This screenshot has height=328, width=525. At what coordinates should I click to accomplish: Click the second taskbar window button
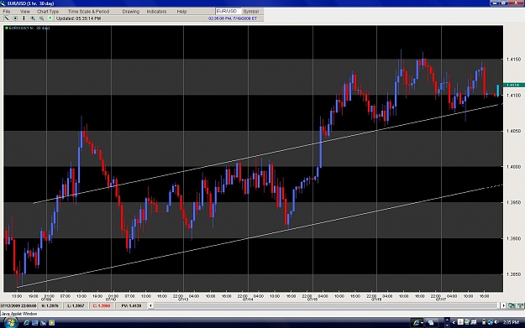(433, 323)
